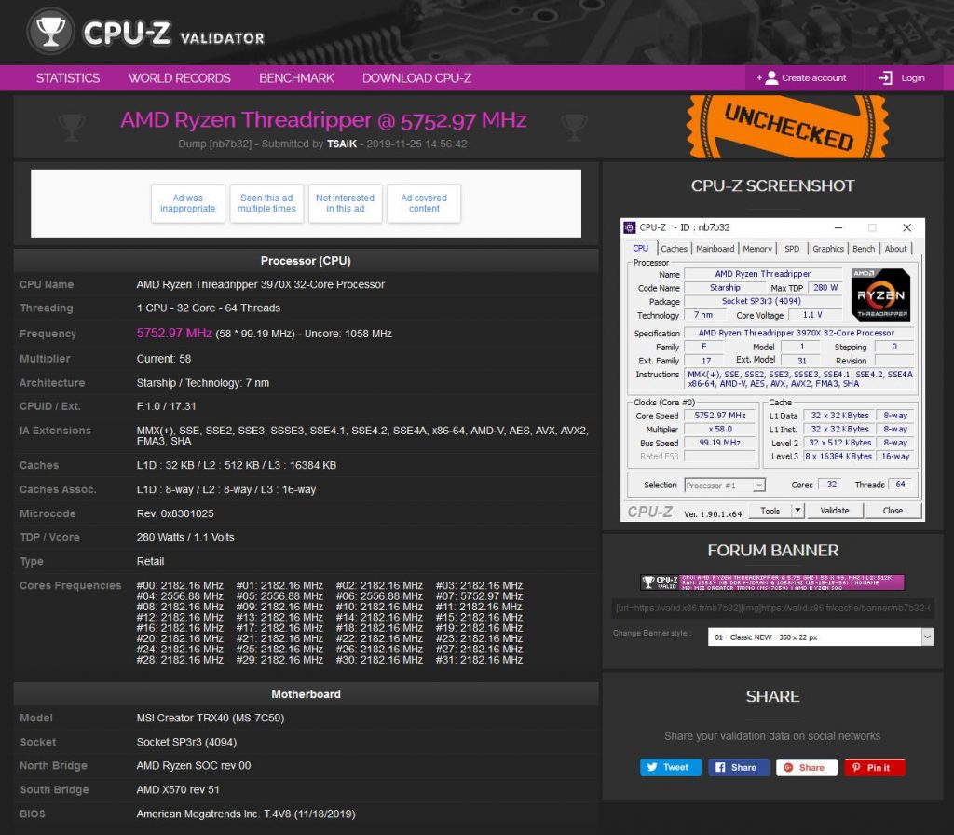This screenshot has height=835, width=954.
Task: Switch to the Memory tab in the CPU-Z screenshot
Action: coord(757,248)
